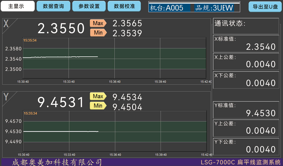Click Y axis label 9.4570

point(13,121)
